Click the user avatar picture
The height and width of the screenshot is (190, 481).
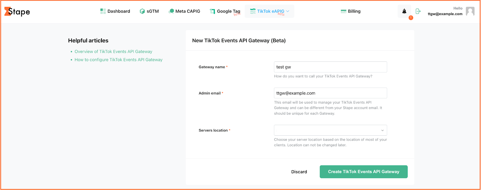[x=470, y=11]
